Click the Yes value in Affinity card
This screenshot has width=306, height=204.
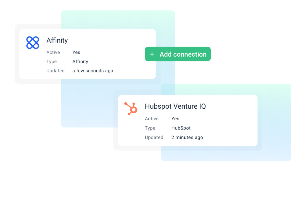point(76,52)
